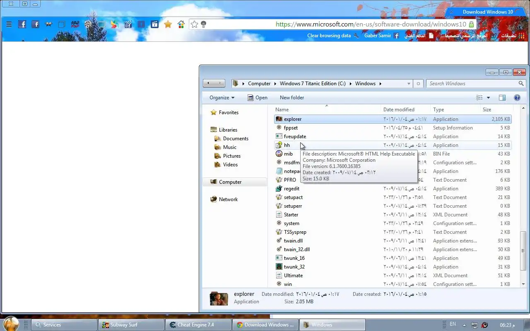The image size is (530, 331).
Task: Open the Start orb
Action: tap(11, 324)
